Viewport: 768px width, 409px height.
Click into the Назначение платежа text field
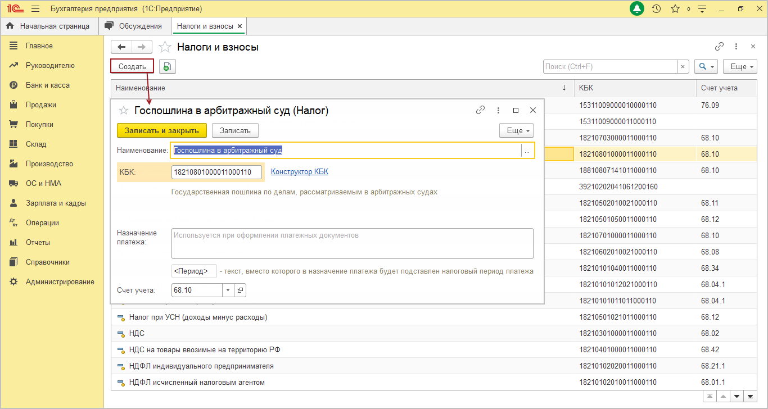tap(352, 243)
